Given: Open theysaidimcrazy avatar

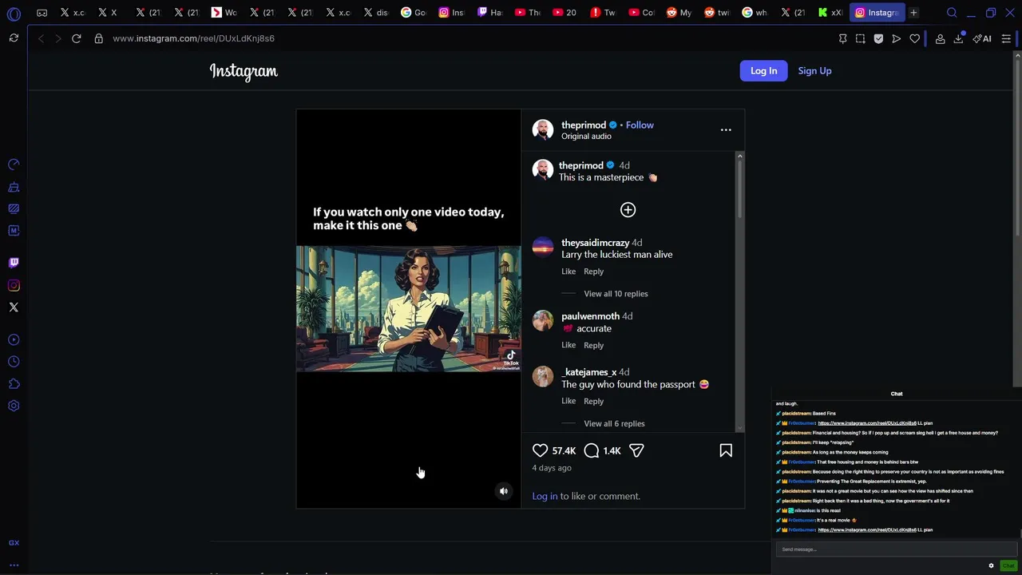Looking at the screenshot, I should tap(543, 247).
